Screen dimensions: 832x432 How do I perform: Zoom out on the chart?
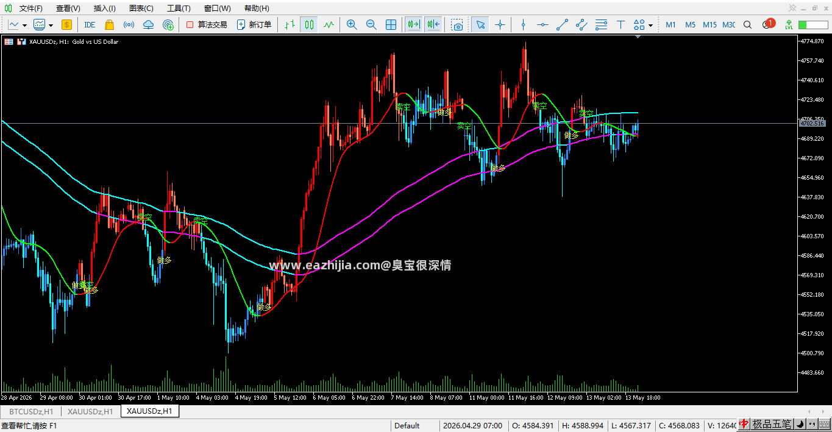click(x=371, y=24)
